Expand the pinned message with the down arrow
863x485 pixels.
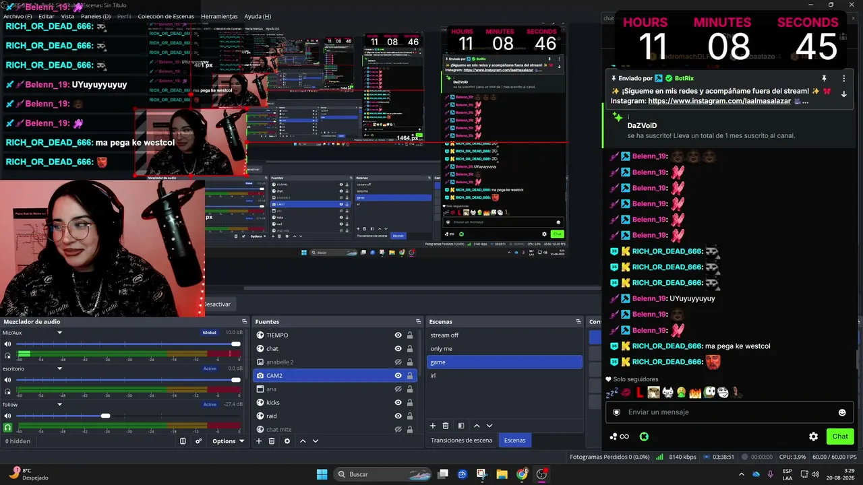(x=843, y=94)
